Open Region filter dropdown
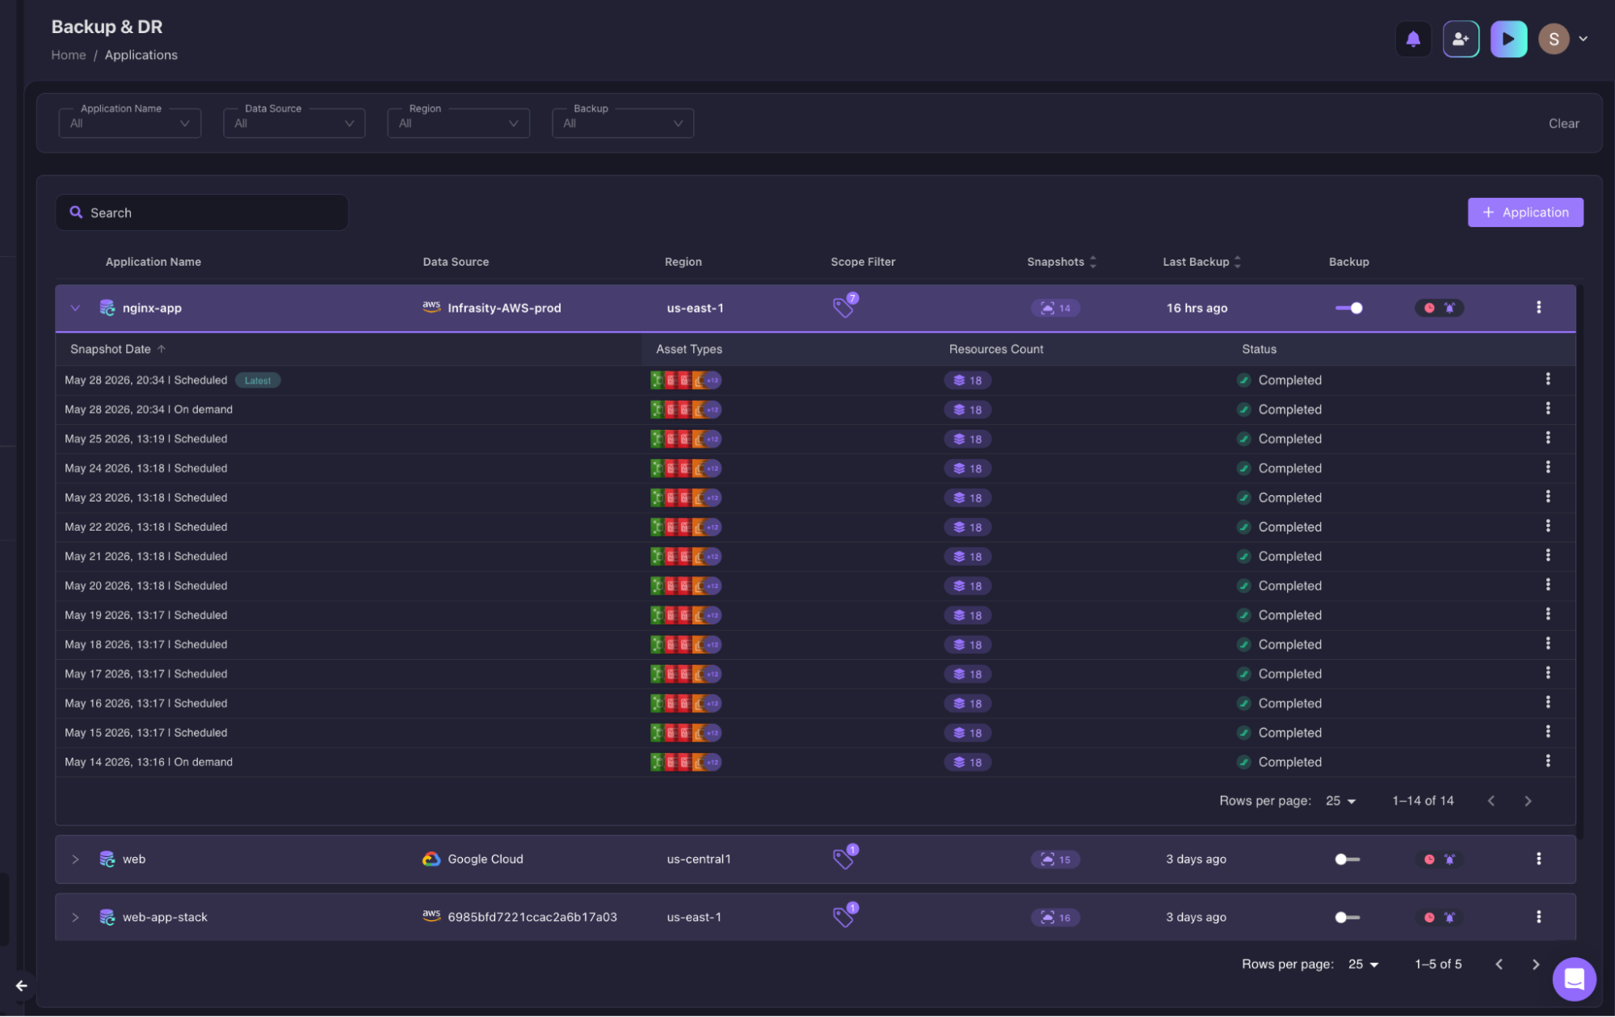 pos(458,123)
